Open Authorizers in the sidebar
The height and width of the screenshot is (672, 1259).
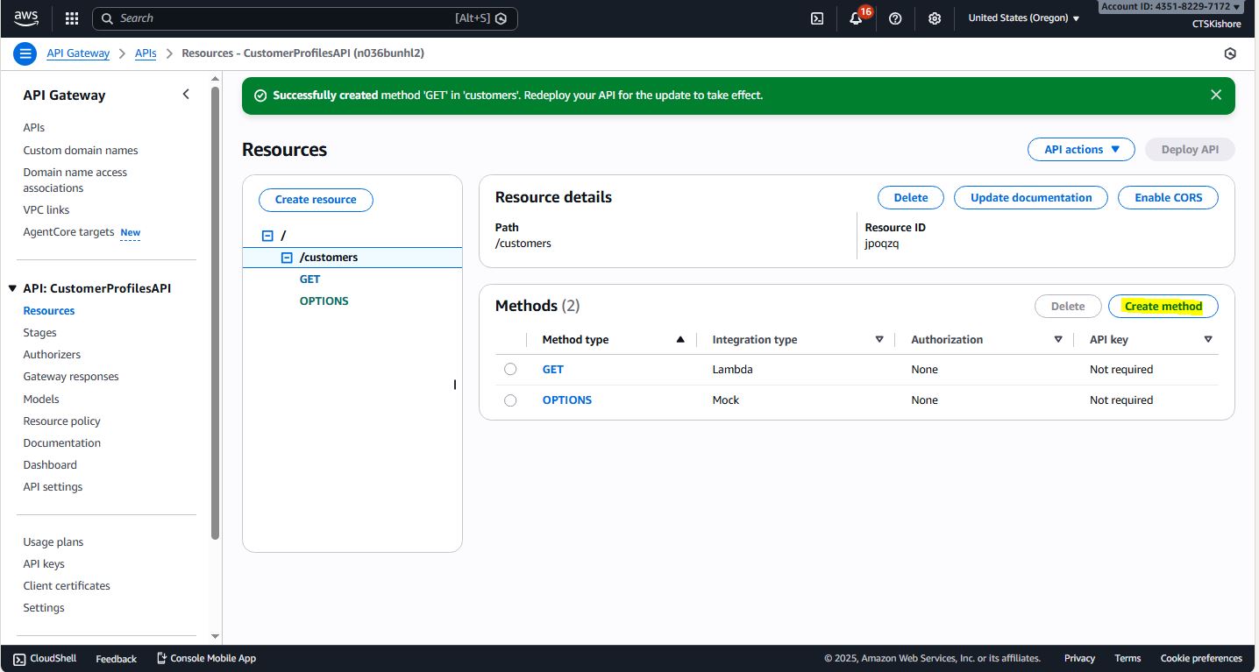pos(52,355)
